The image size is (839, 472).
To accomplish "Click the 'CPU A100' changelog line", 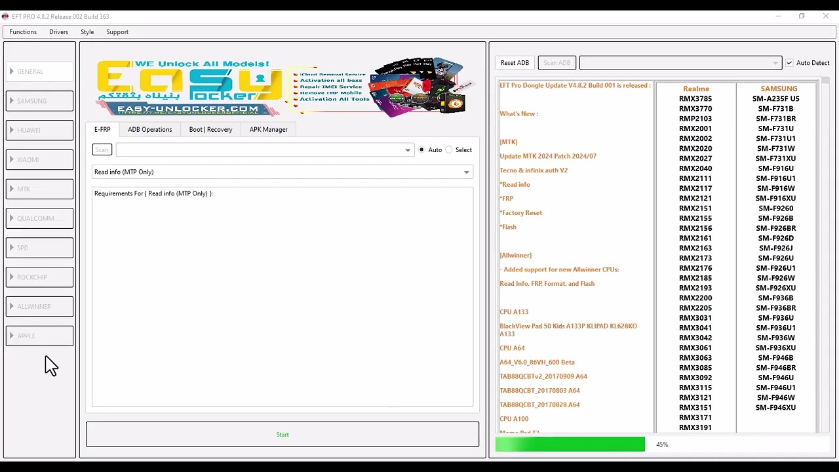I will 514,419.
